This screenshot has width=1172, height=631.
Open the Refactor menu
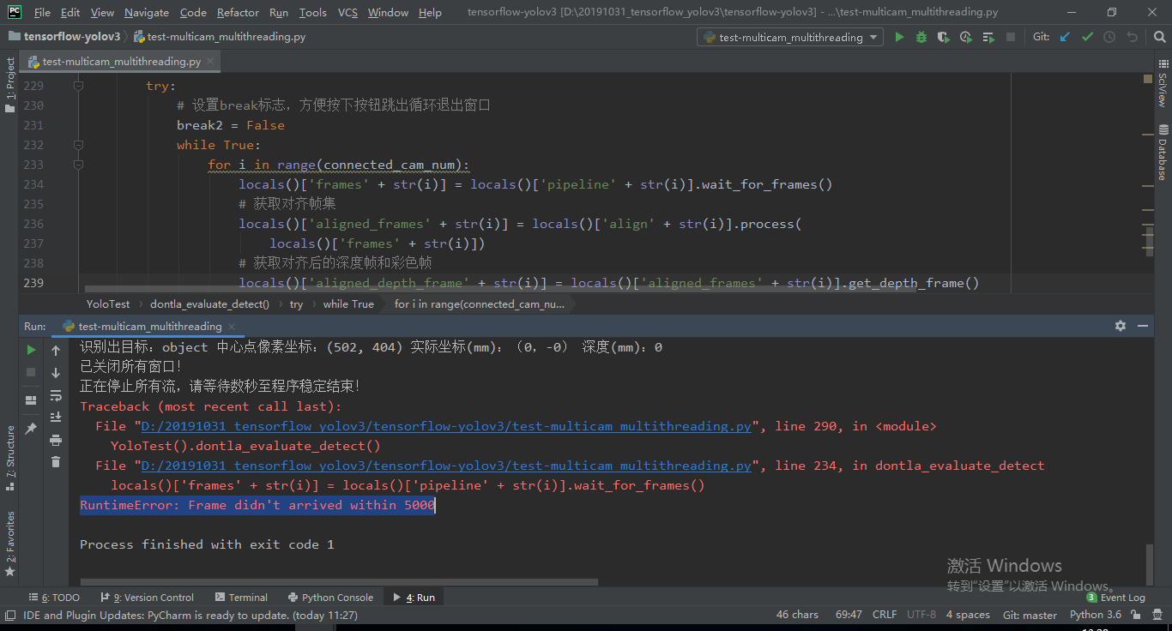[x=238, y=12]
